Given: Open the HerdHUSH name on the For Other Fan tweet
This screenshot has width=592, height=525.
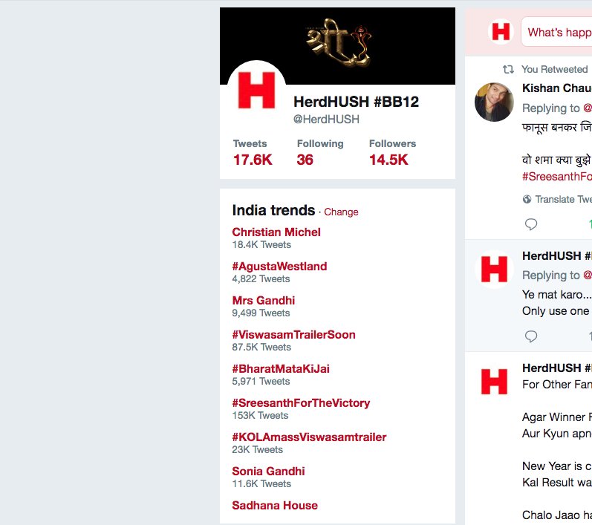Looking at the screenshot, I should [557, 368].
